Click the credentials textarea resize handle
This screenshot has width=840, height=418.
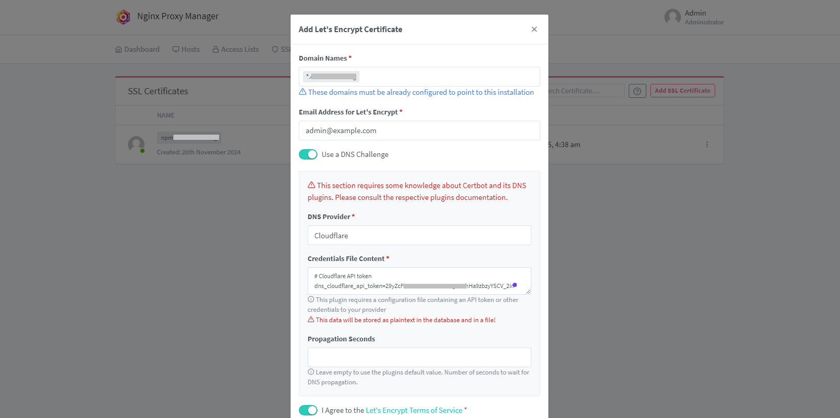coord(528,291)
